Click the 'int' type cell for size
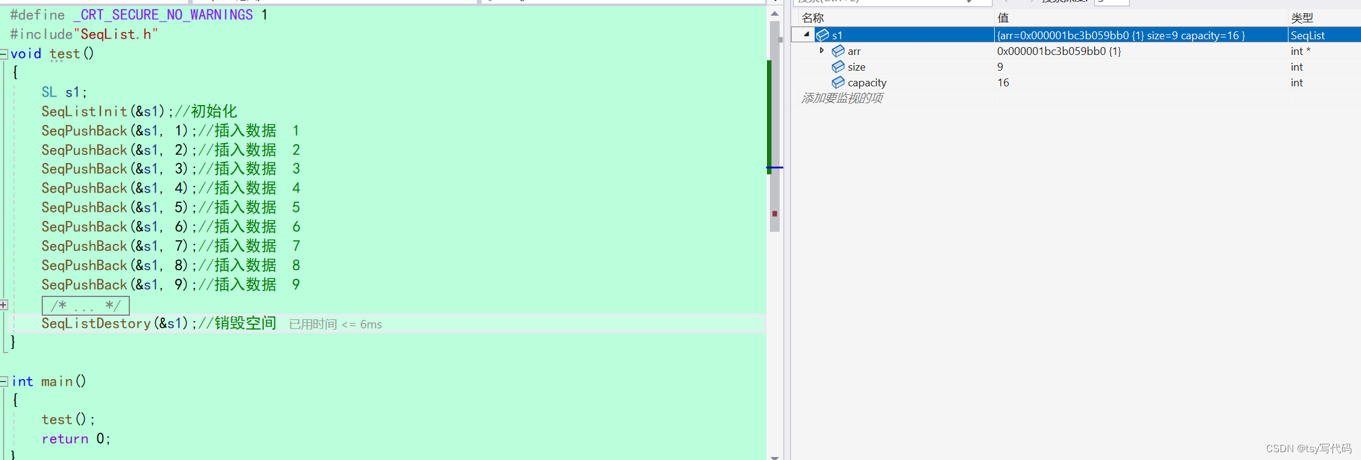This screenshot has height=460, width=1361. [x=1297, y=67]
